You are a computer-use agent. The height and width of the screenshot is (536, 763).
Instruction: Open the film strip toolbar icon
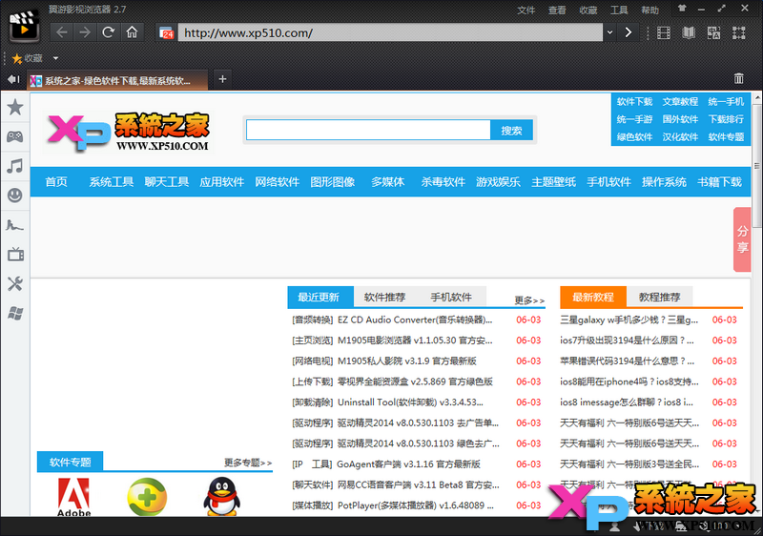pos(664,32)
